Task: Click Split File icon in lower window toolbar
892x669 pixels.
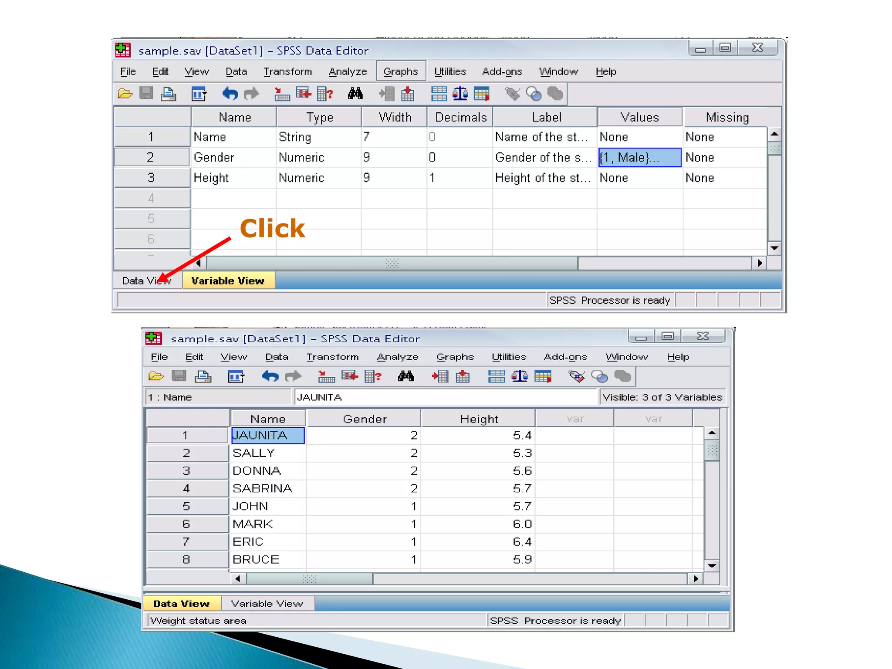Action: (496, 376)
